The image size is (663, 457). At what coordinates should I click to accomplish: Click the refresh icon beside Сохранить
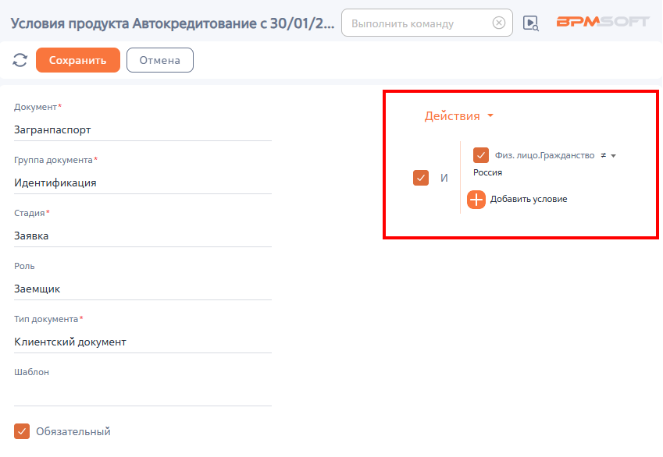click(20, 60)
